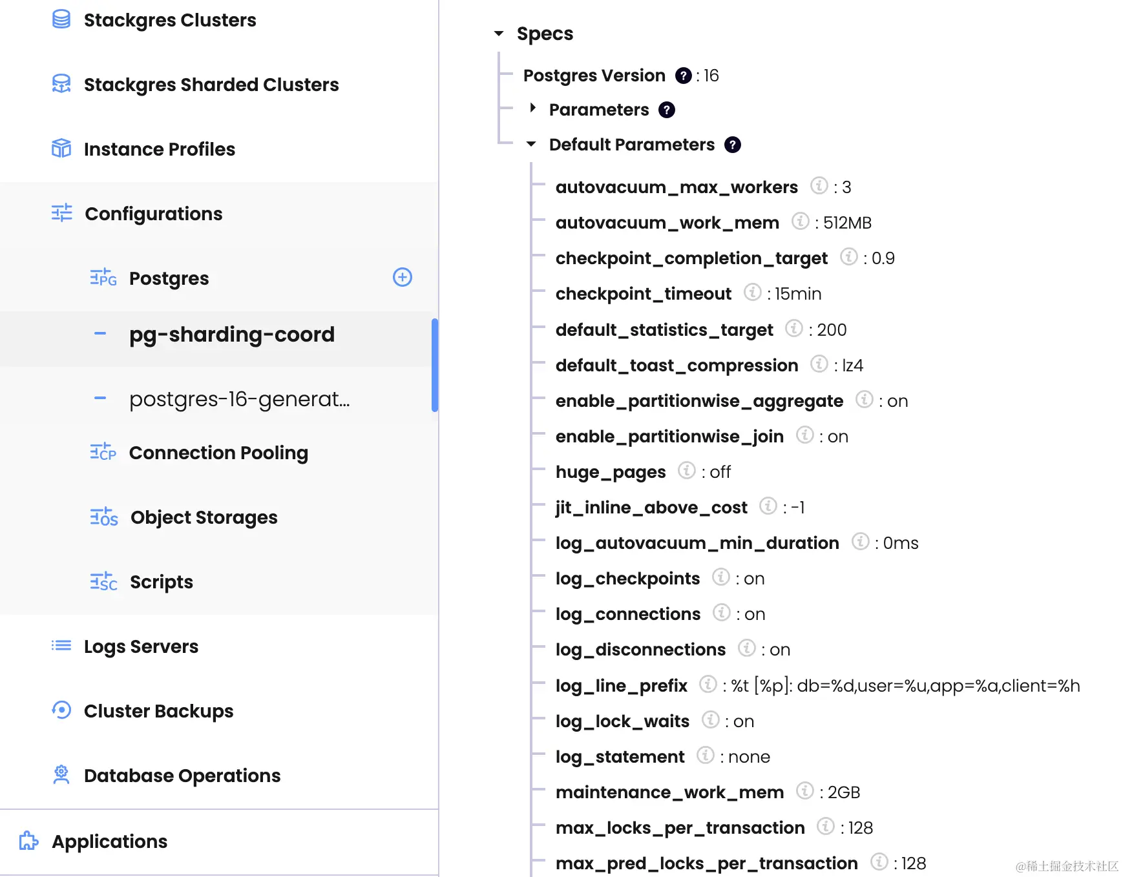Select the Postgres PG configuration icon
Screen dimensions: 1123x877
click(103, 278)
